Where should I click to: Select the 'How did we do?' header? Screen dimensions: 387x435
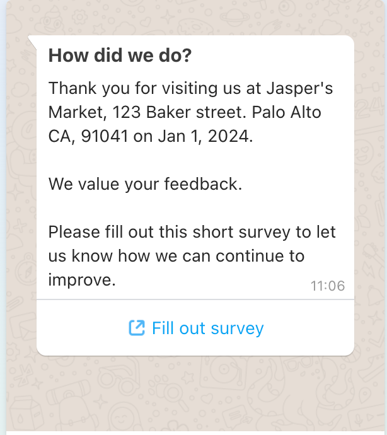(x=120, y=55)
